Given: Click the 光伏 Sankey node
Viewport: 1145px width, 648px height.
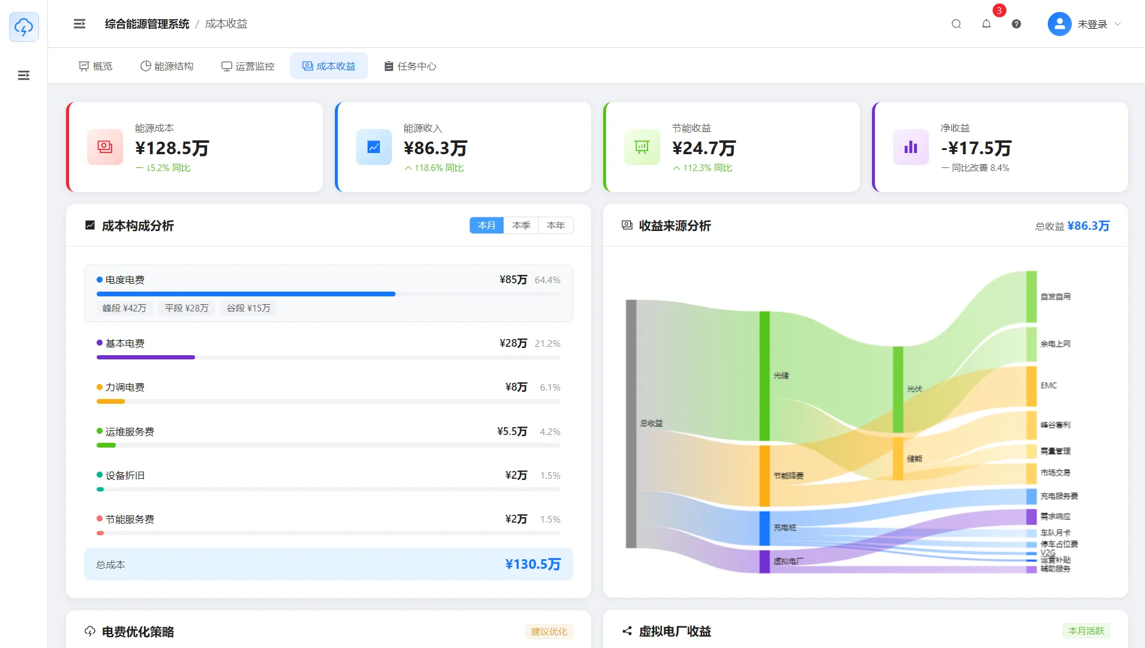Looking at the screenshot, I should pos(898,389).
